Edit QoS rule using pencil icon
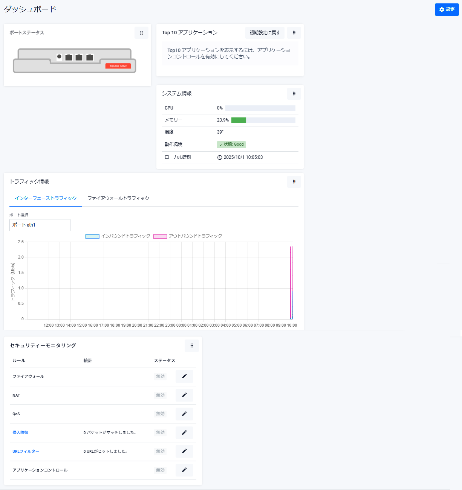This screenshot has height=490, width=462. coord(184,414)
